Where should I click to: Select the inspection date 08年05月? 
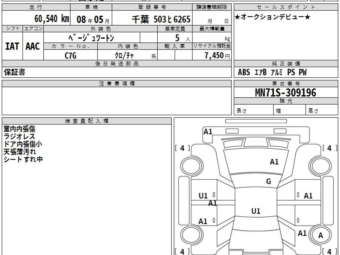point(93,20)
